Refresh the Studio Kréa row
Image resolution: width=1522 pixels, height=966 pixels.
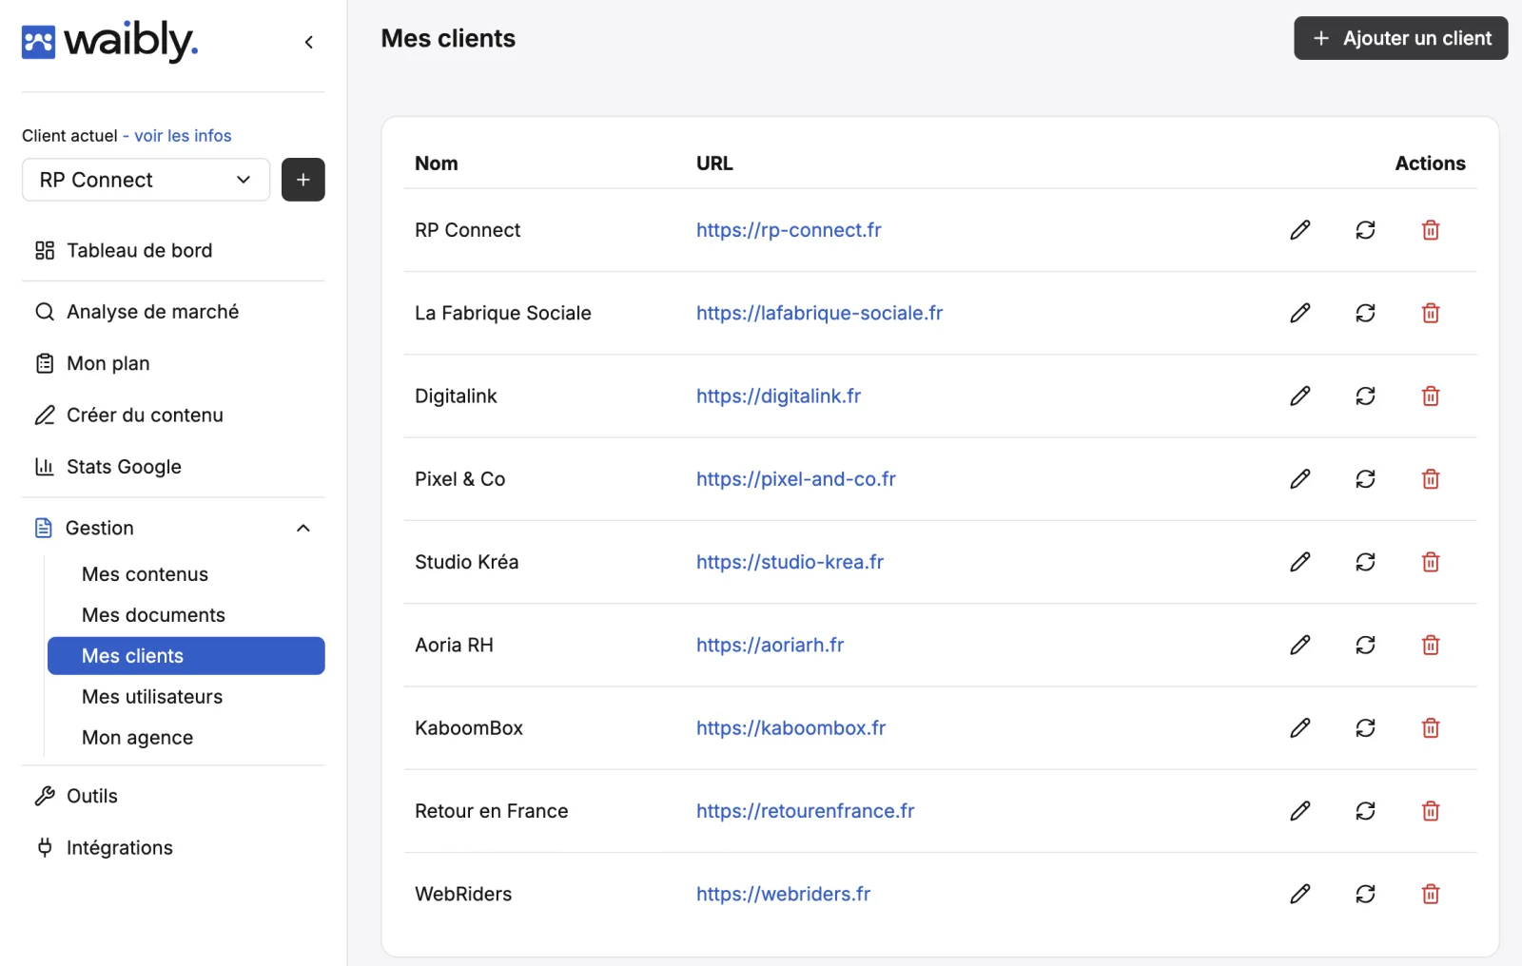1365,562
